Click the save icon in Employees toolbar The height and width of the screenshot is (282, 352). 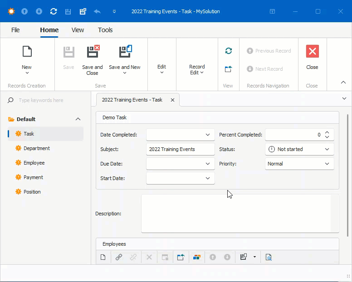(x=244, y=257)
